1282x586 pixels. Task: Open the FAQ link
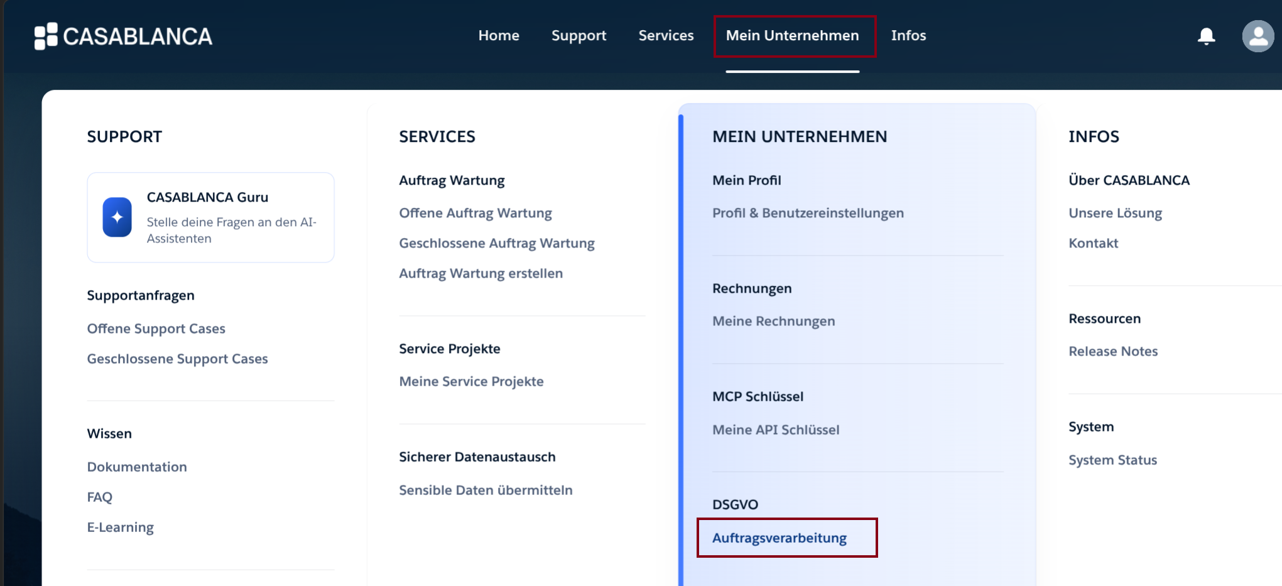[x=99, y=497]
